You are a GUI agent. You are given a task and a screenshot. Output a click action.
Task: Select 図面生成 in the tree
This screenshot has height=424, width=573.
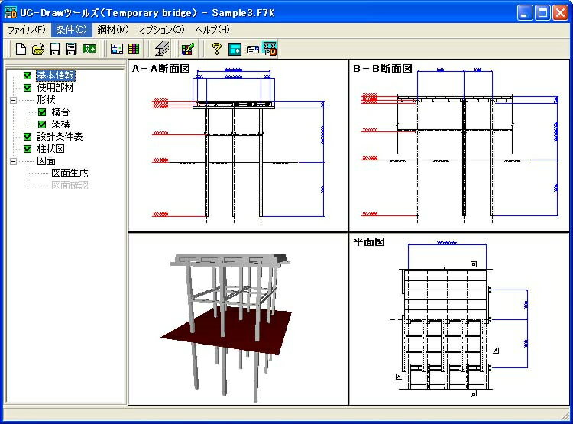70,173
